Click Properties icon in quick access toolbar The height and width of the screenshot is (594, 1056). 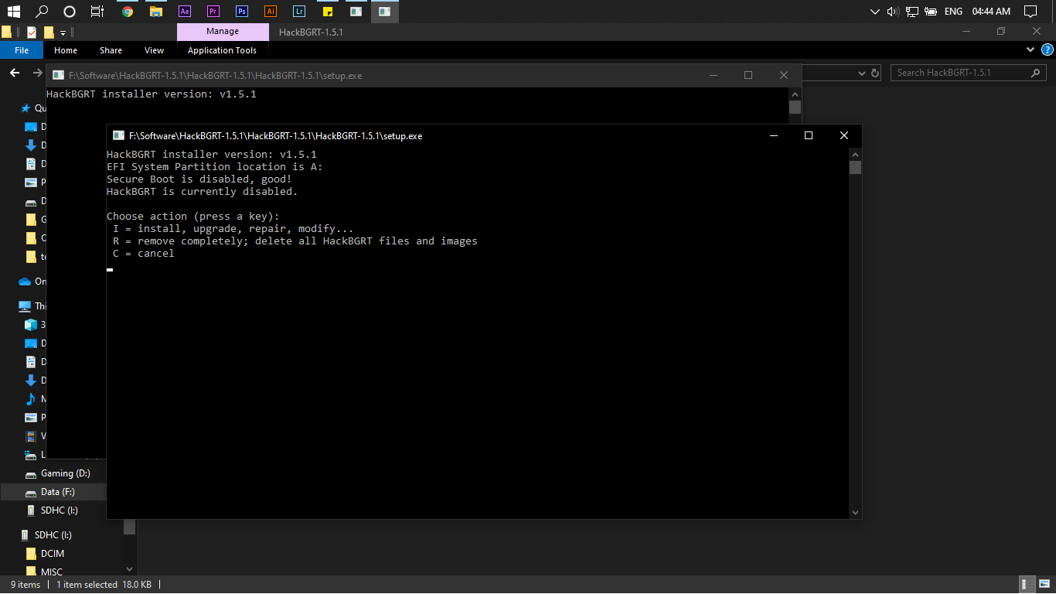click(x=32, y=32)
